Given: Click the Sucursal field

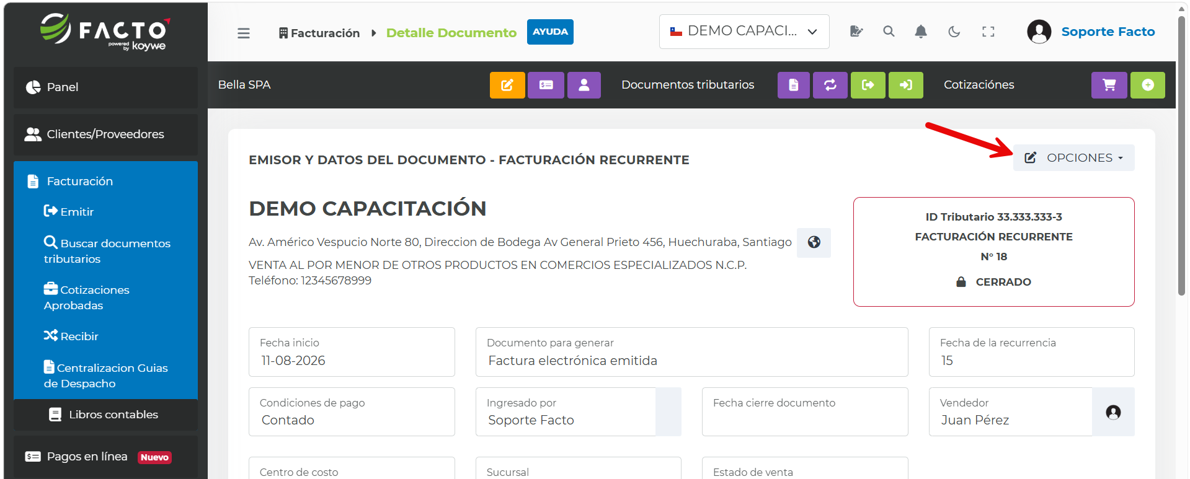Looking at the screenshot, I should 578,468.
